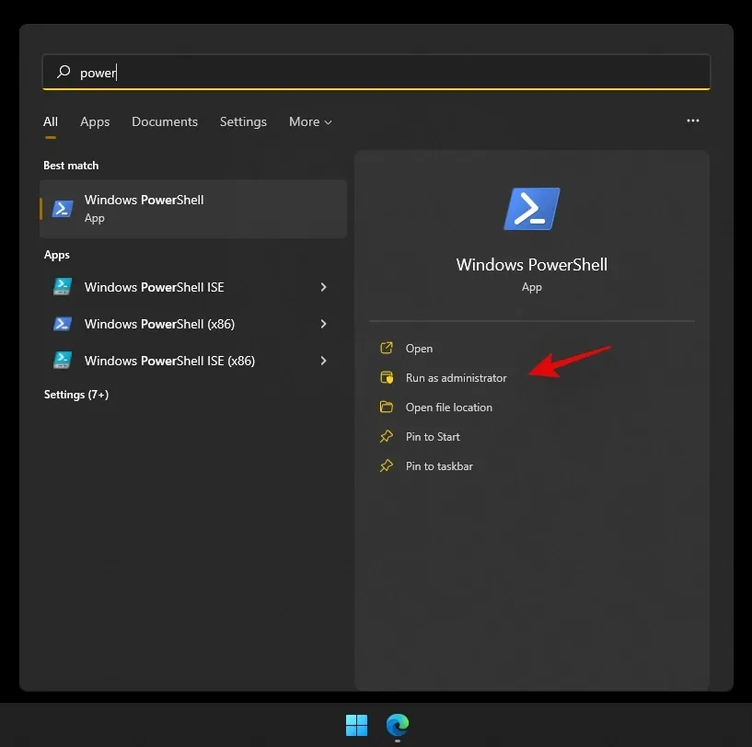Viewport: 752px width, 747px height.
Task: Select the Settings filter tab
Action: [x=243, y=121]
